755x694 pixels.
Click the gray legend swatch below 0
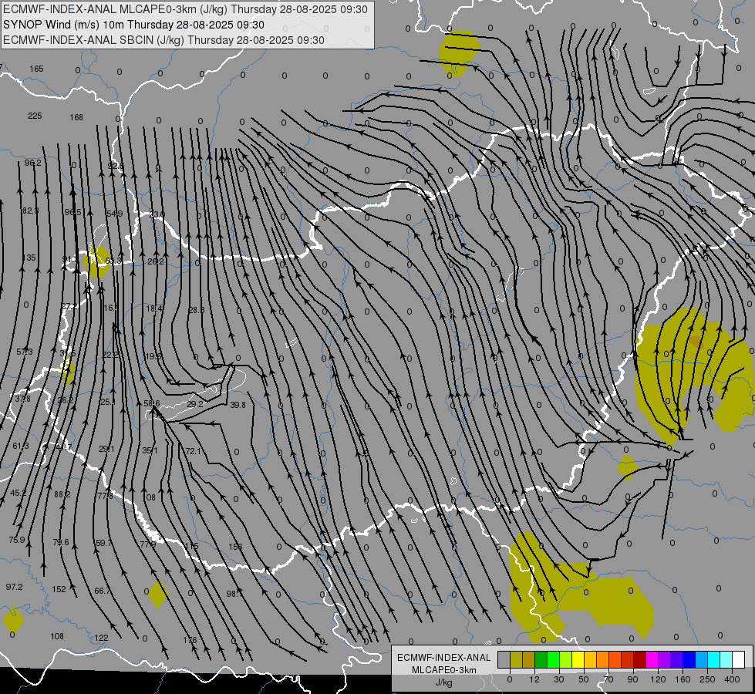(x=504, y=659)
